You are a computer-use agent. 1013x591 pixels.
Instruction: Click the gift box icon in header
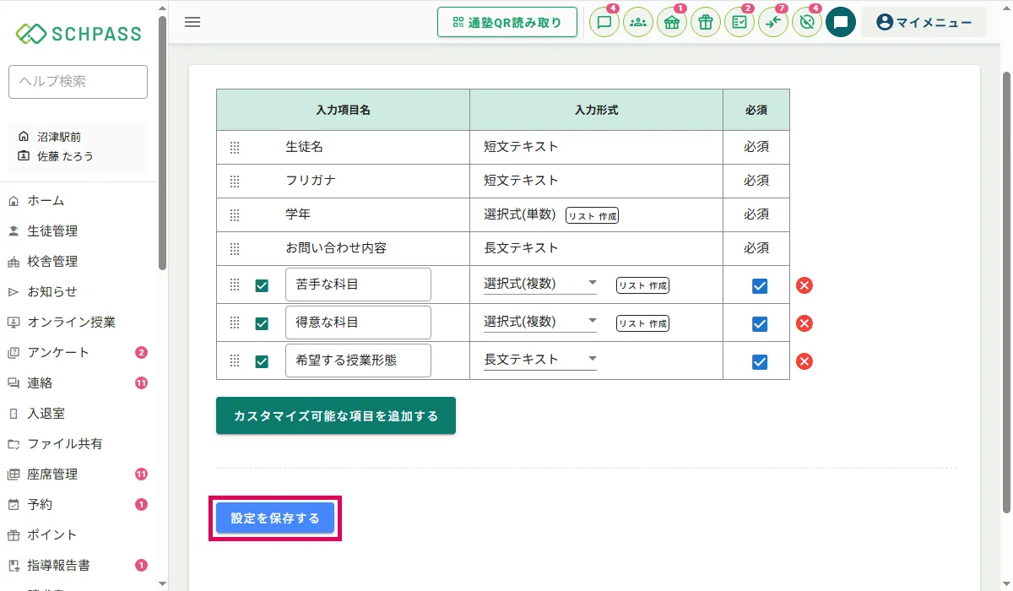(x=706, y=23)
